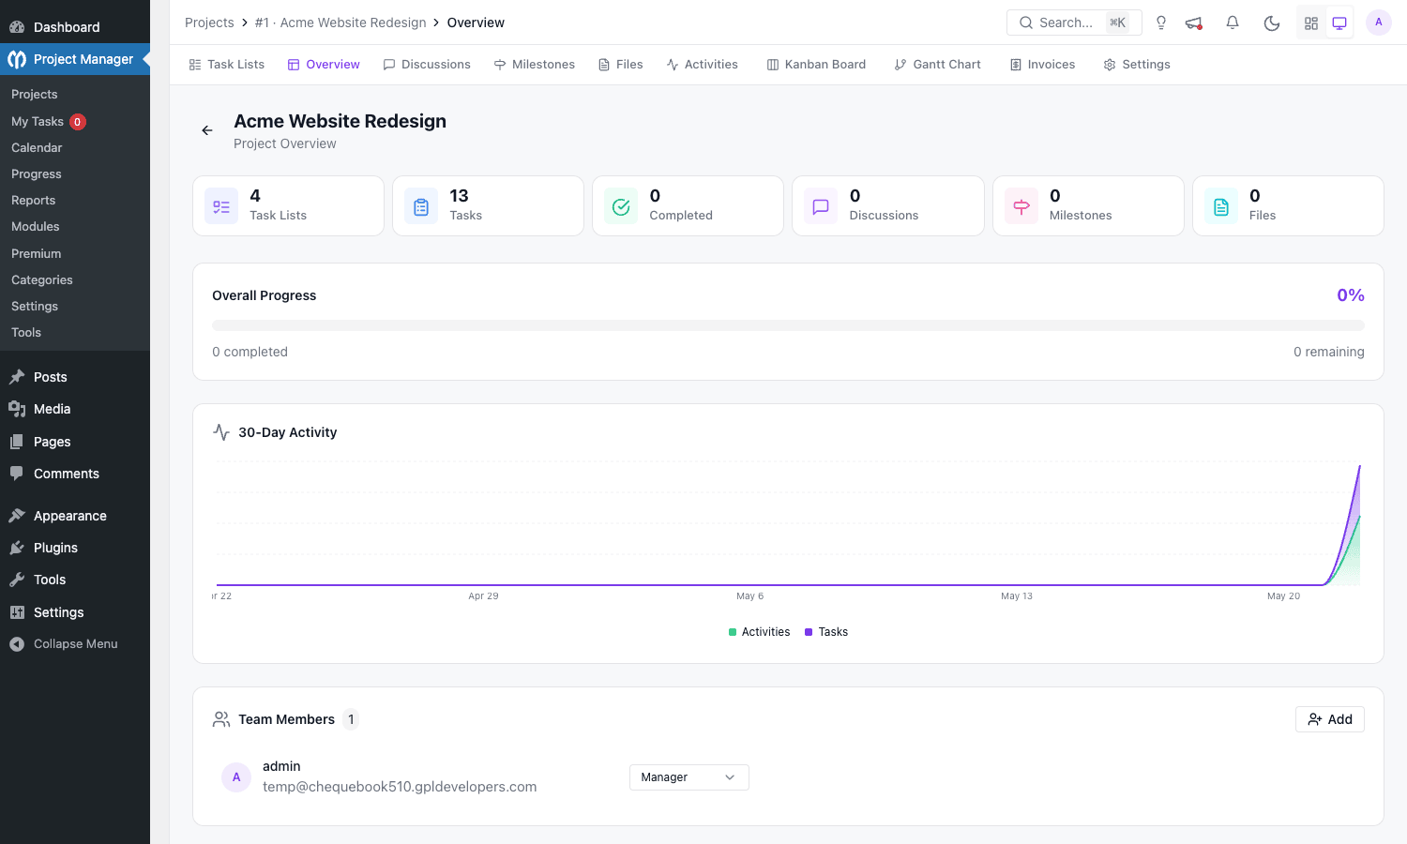Open My Tasks in sidebar
Image resolution: width=1407 pixels, height=844 pixels.
(x=75, y=122)
